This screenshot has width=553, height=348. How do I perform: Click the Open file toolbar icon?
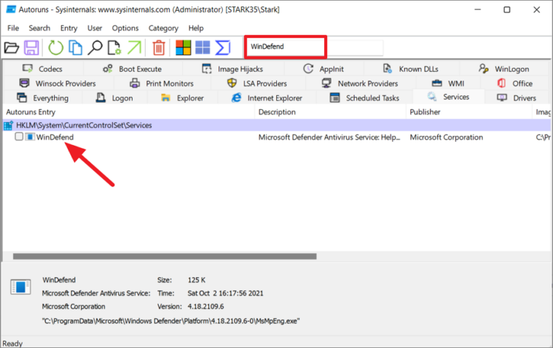click(x=11, y=47)
